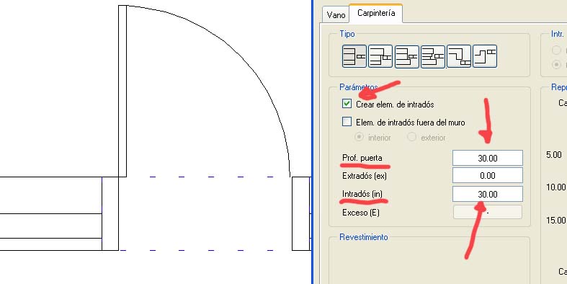Select the fourth carpentry type icon in Tipo
This screenshot has height=284, width=567.
tap(433, 56)
